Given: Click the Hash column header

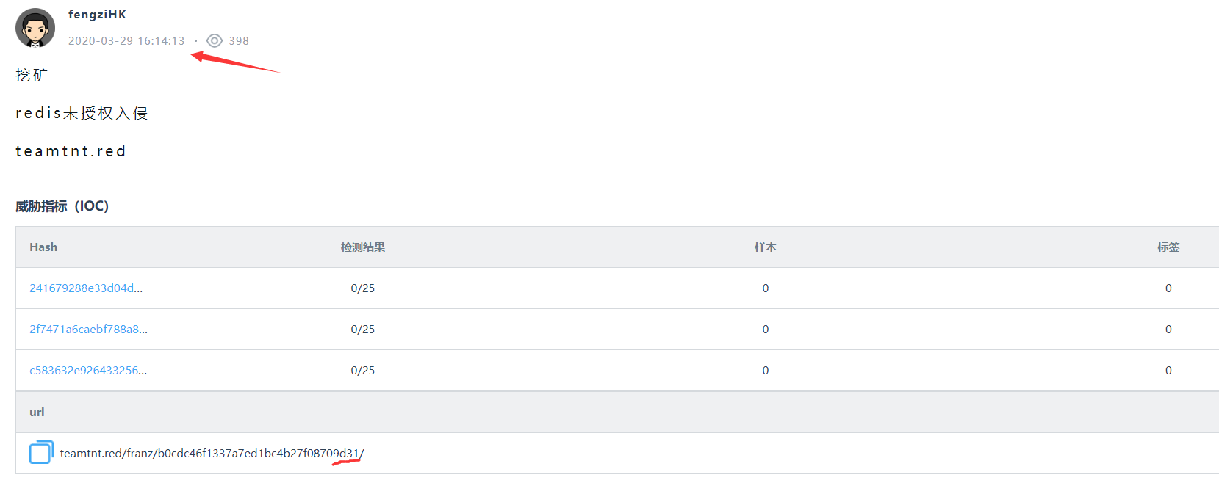Looking at the screenshot, I should 43,247.
